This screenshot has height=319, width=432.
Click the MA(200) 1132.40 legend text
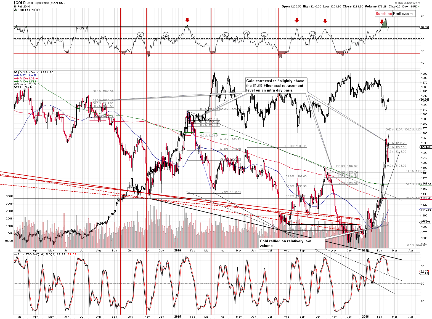click(x=27, y=79)
